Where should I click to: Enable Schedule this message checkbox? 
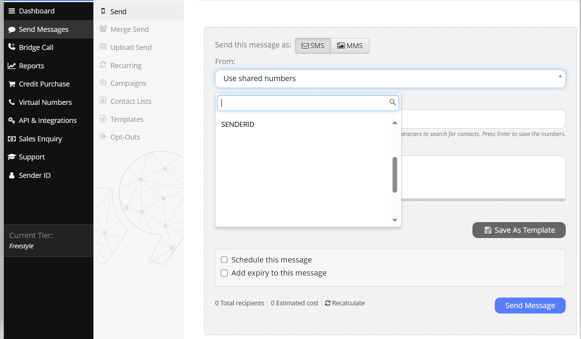[x=224, y=260]
